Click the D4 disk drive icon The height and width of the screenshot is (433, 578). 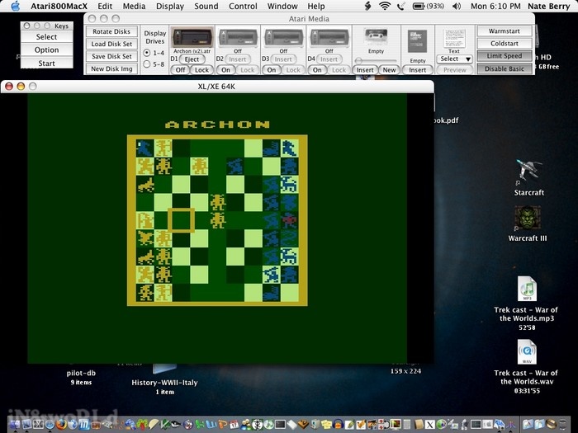(x=329, y=37)
